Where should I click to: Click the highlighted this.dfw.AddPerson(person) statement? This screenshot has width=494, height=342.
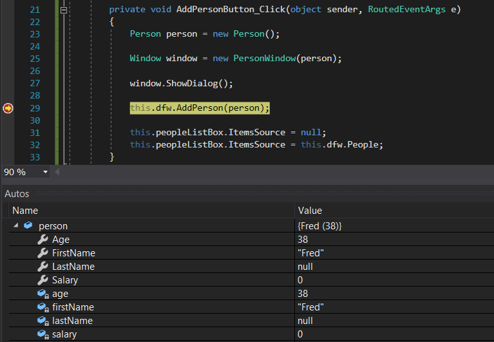tap(200, 108)
